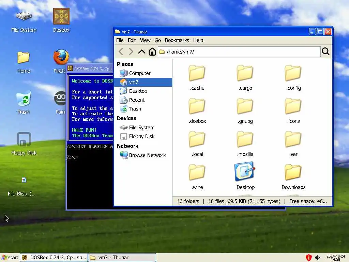
Task: Select Home desktop icon
Action: [24, 62]
